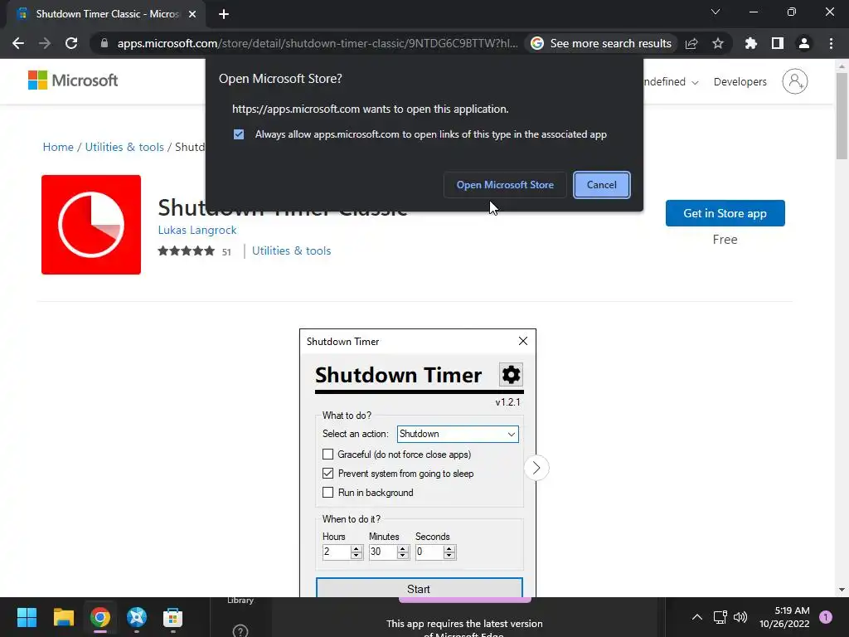Click the Hours input field
The height and width of the screenshot is (637, 849).
337,552
